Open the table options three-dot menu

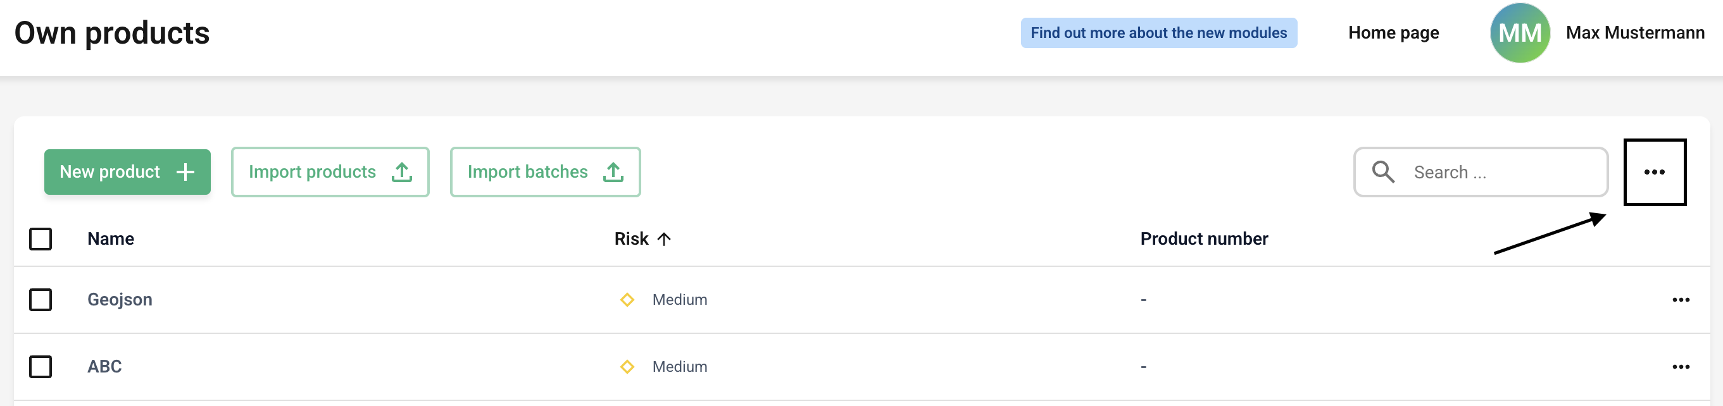[x=1653, y=172]
